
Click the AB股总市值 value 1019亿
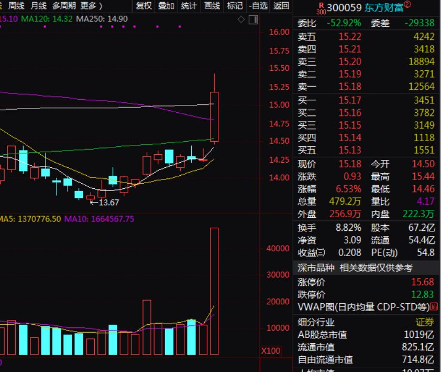tap(419, 335)
